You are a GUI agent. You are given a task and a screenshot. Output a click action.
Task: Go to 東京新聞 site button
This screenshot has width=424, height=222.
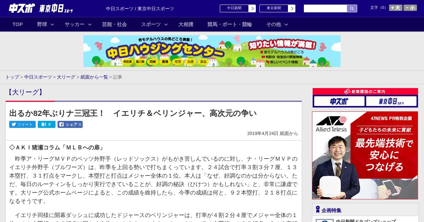tap(274, 8)
